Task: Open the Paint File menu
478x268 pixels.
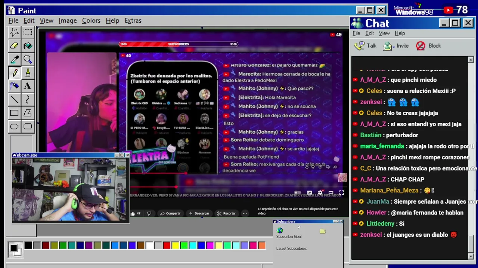Action: click(x=13, y=20)
